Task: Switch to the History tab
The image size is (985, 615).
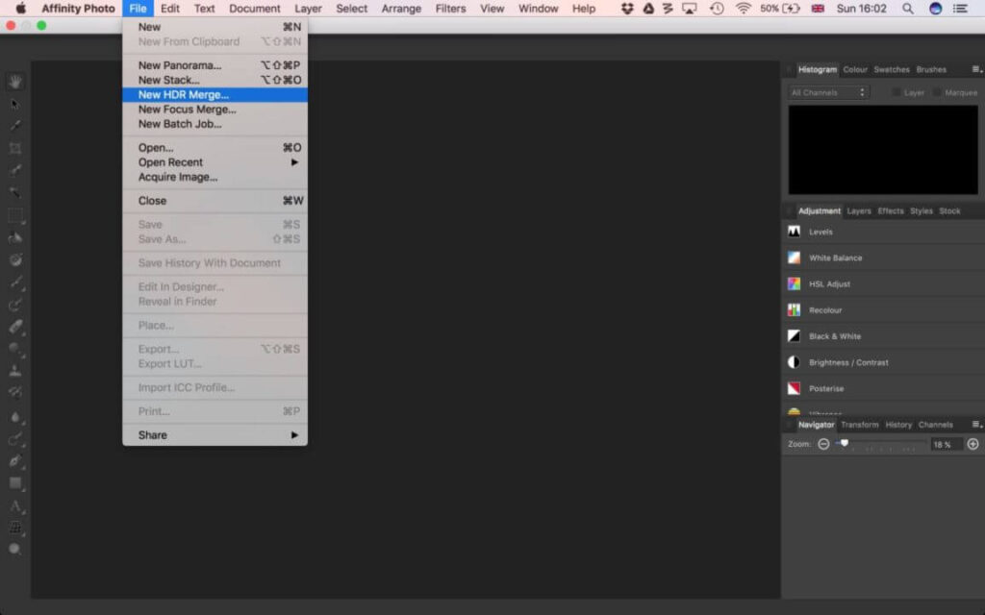Action: [898, 425]
